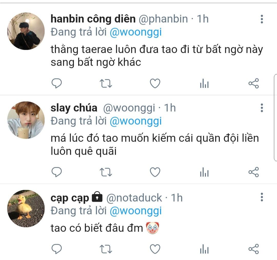The width and height of the screenshot is (277, 260).
Task: Reply to cạp cạp's tweet
Action: click(56, 249)
